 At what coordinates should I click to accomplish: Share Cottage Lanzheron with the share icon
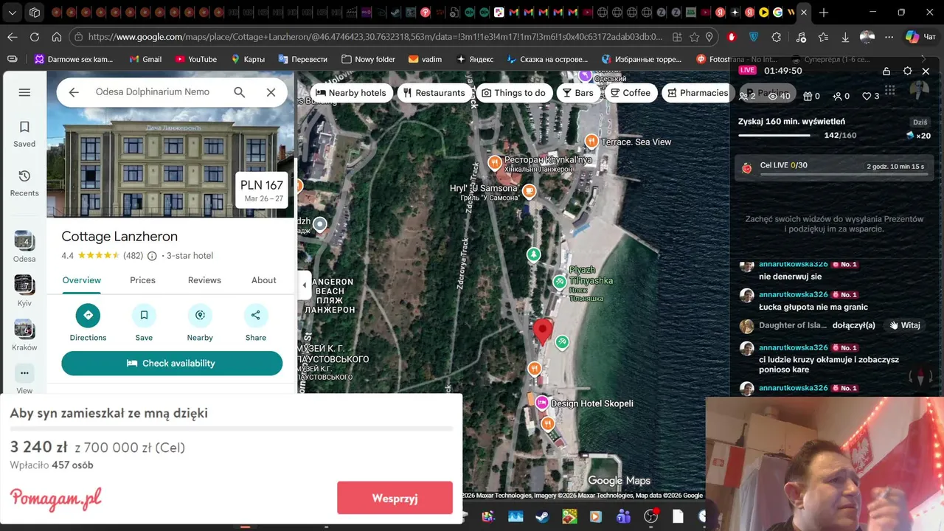pos(256,316)
